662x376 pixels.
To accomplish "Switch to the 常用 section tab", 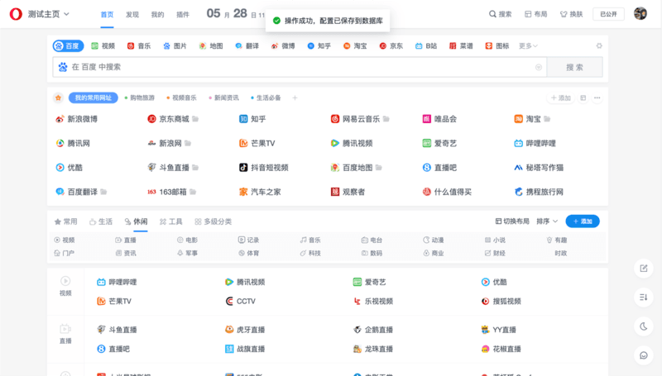I will (66, 221).
